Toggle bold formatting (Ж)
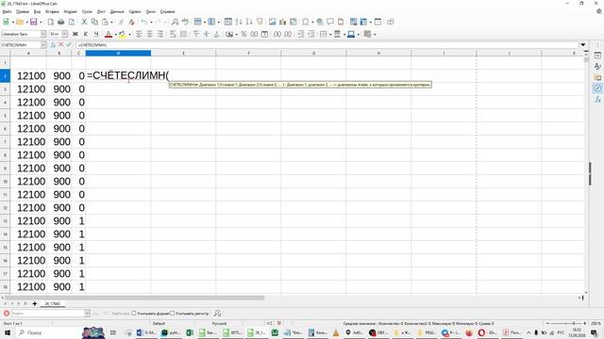 tap(75, 34)
